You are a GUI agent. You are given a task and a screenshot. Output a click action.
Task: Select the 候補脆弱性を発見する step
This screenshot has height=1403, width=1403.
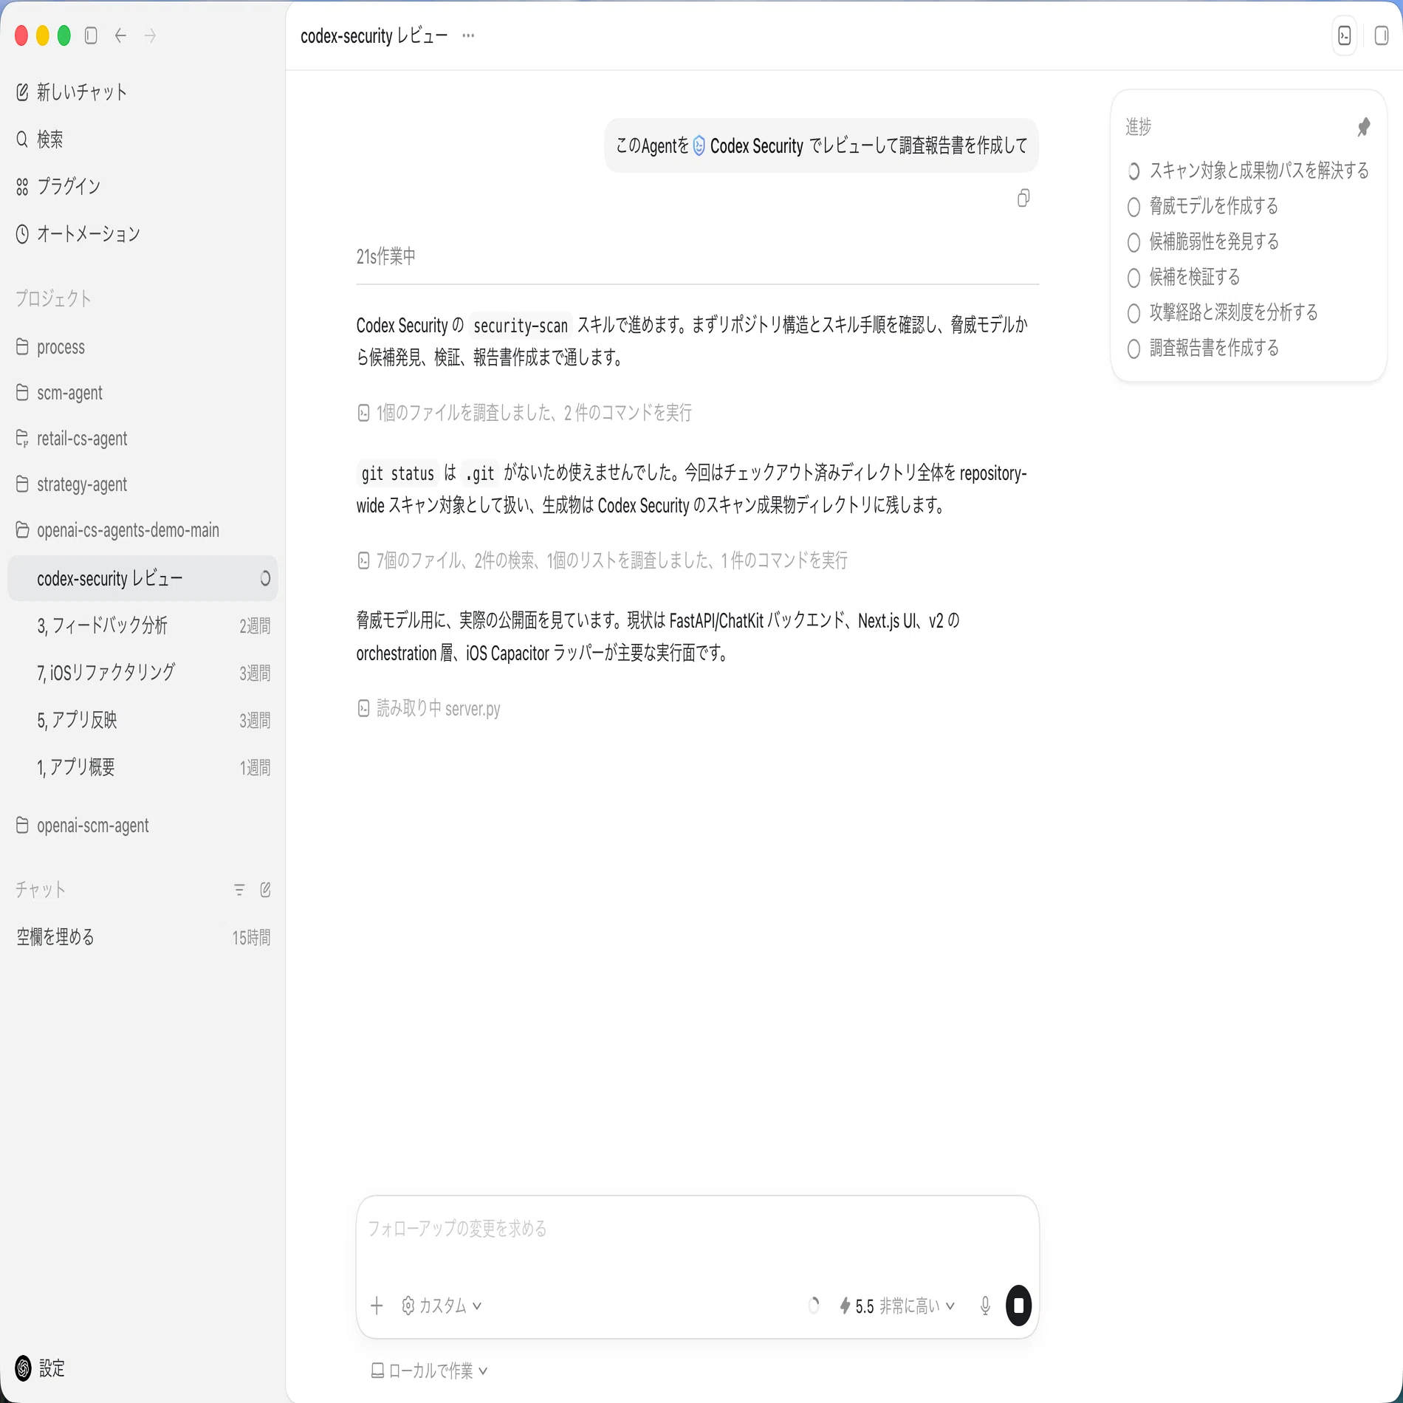1203,242
